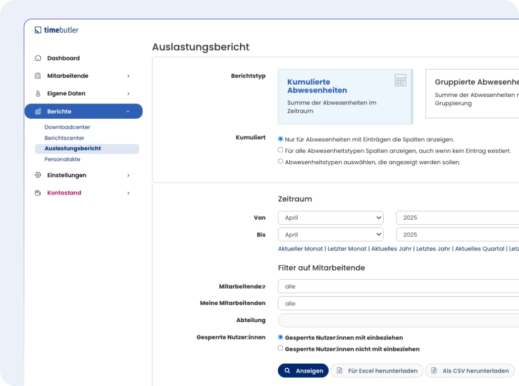Click the 'Letzter Monat' quick link
The image size is (519, 386).
tap(347, 249)
